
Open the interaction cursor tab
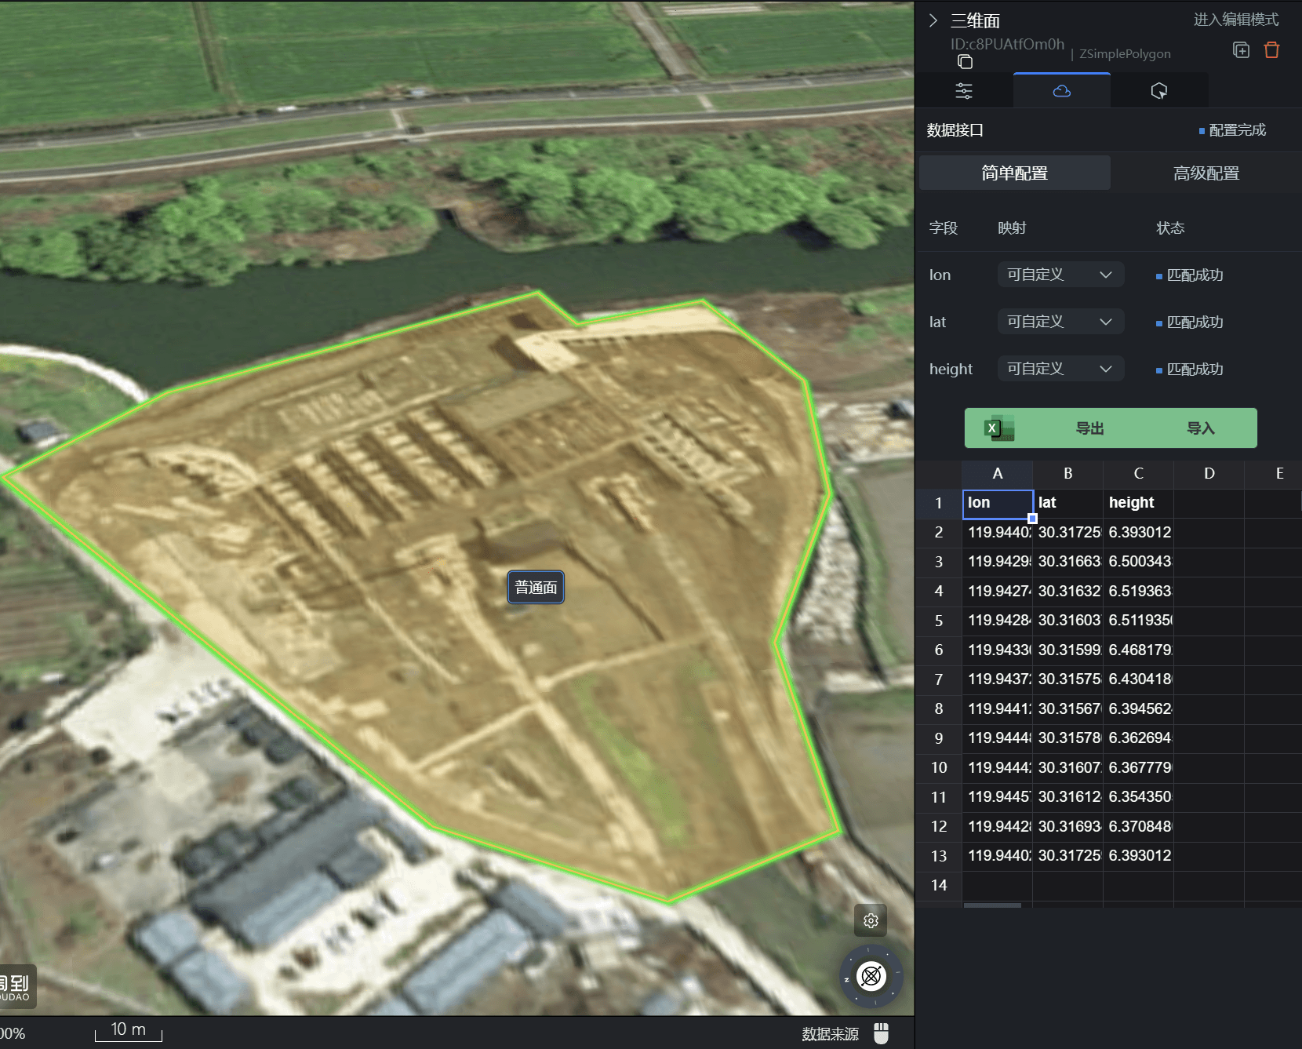click(1159, 91)
